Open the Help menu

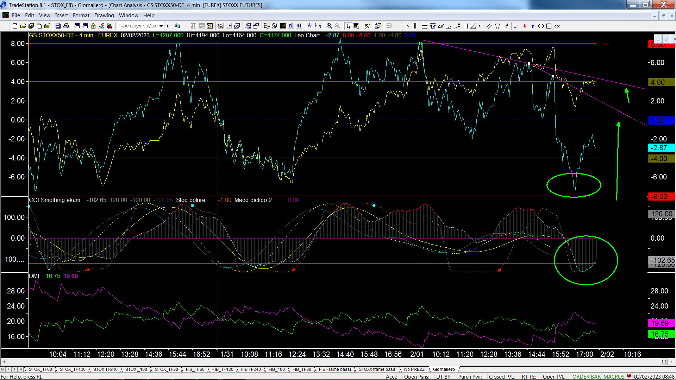click(149, 15)
